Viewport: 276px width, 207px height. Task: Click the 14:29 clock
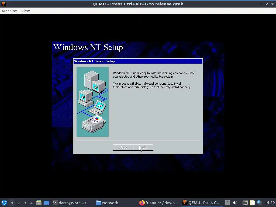270,203
